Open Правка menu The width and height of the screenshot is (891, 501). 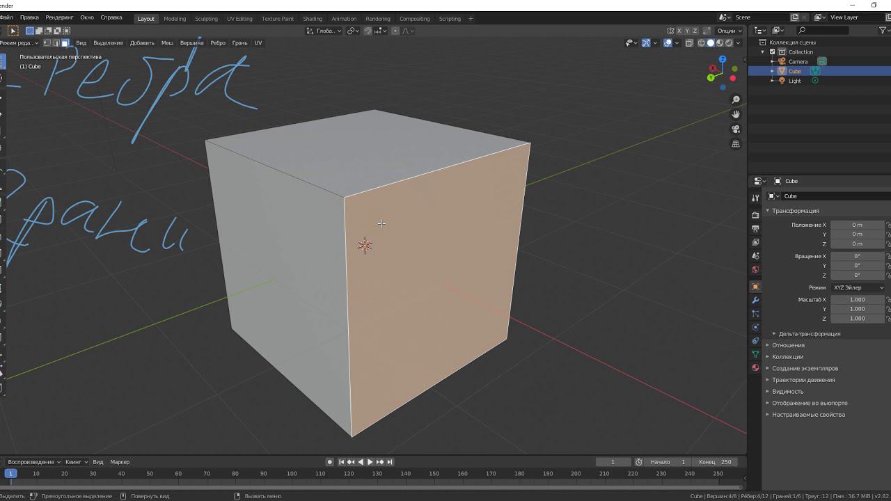(x=29, y=17)
